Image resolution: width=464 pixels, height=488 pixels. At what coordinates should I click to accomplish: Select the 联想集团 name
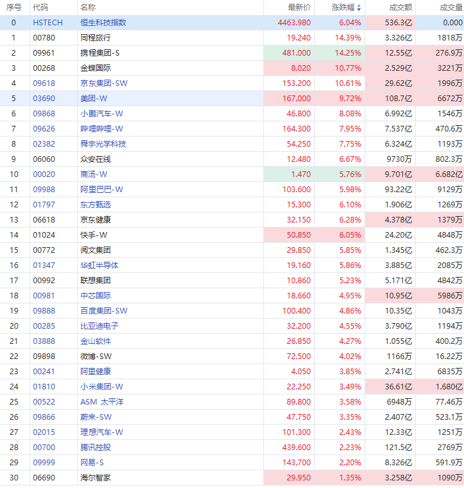click(x=96, y=281)
